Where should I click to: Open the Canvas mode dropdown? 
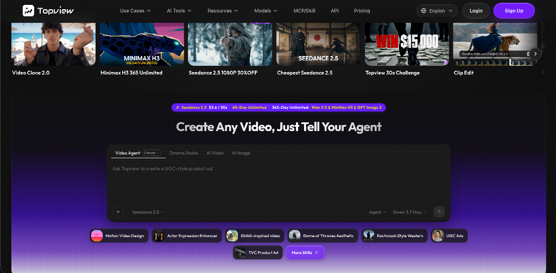152,153
